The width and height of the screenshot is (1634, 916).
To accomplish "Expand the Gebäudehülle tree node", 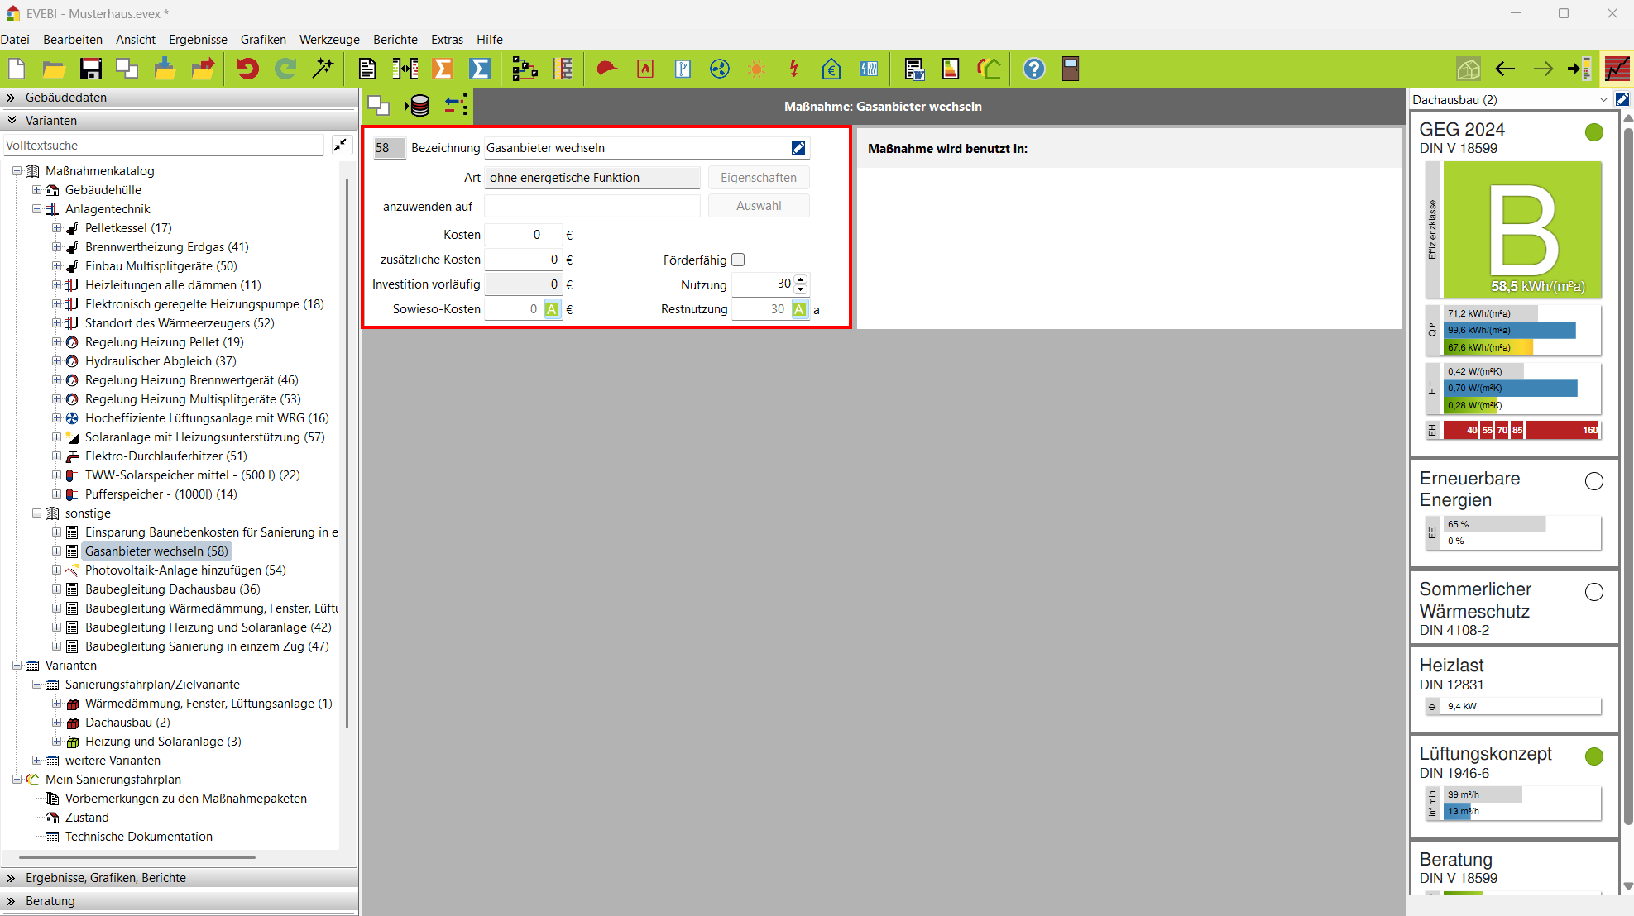I will (36, 190).
